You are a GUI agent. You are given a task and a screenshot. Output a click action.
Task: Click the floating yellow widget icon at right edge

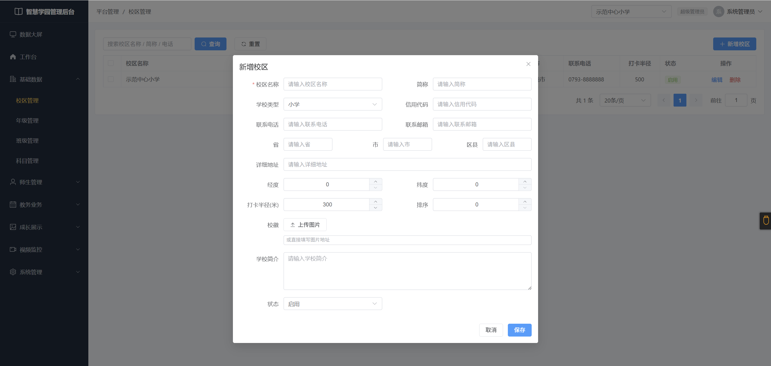[x=766, y=221]
